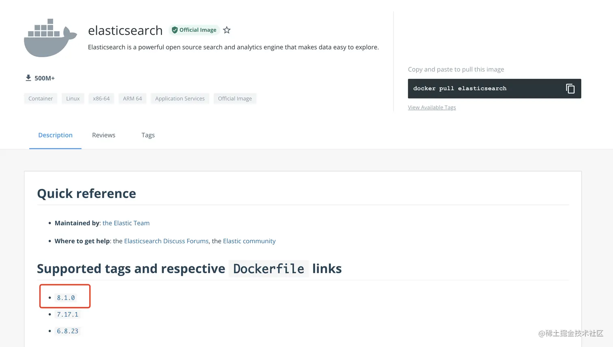Click the ARM 64 architecture badge
The image size is (613, 347).
click(132, 98)
